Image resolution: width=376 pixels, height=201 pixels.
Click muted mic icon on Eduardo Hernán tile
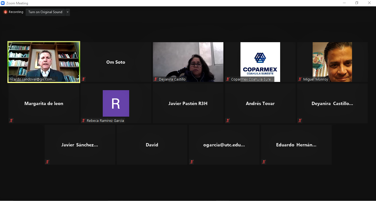[x=264, y=162]
